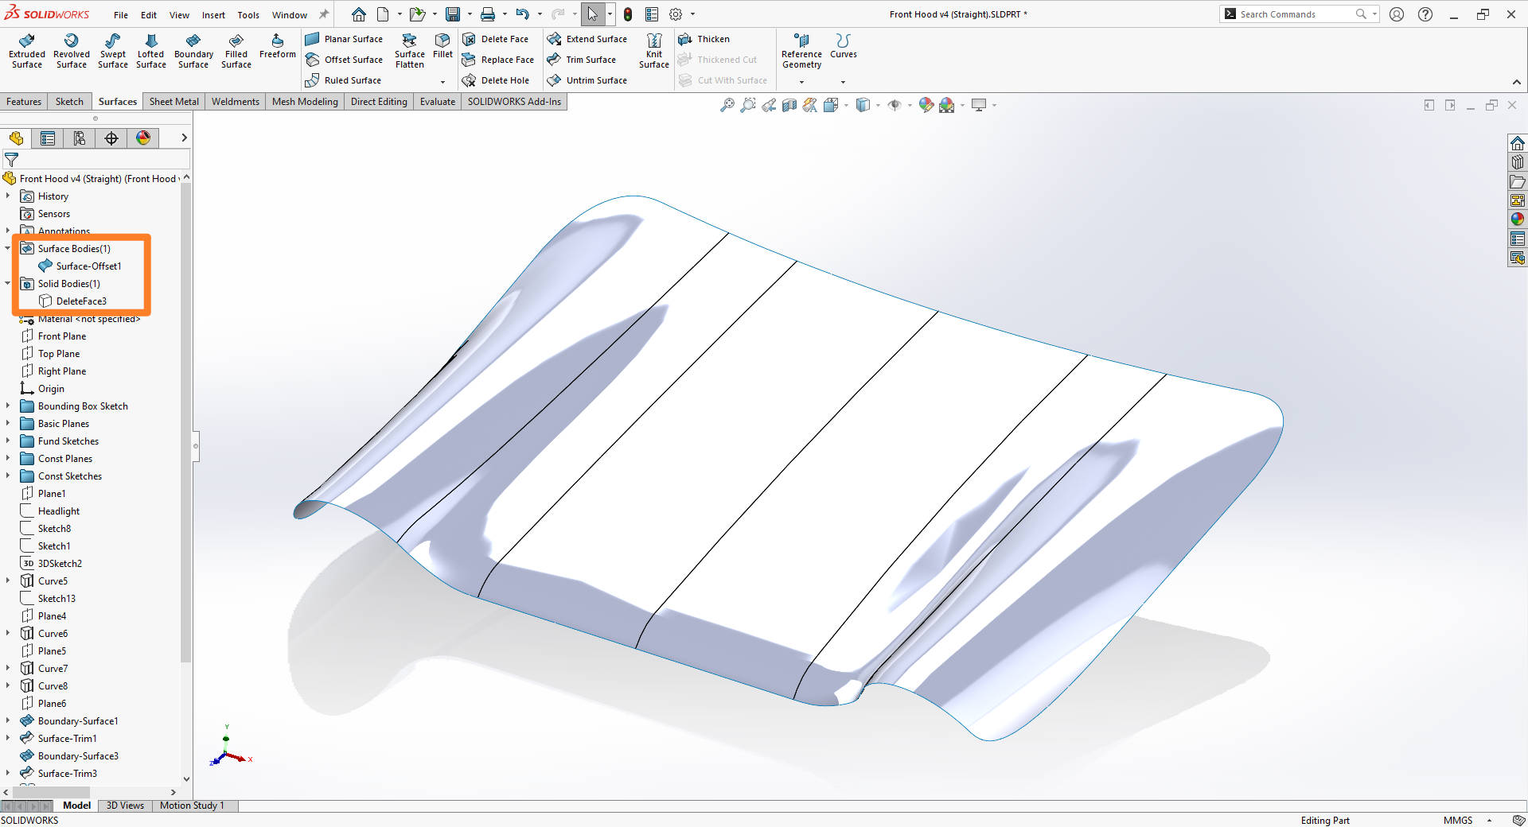Select the Fillet tool
Screen dimensions: 1528x827
click(x=442, y=46)
